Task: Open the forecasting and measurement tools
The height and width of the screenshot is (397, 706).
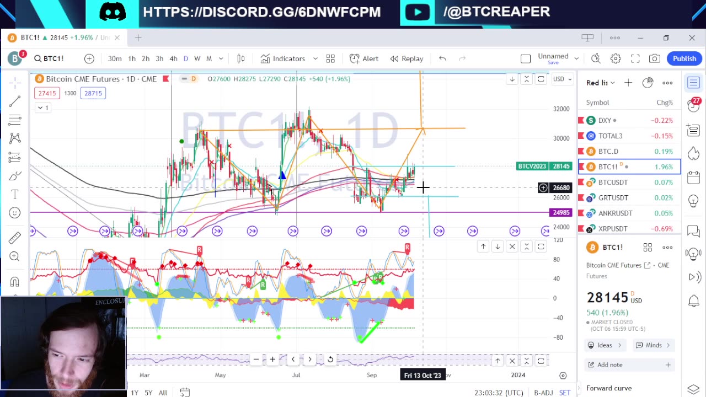Action: [15, 157]
